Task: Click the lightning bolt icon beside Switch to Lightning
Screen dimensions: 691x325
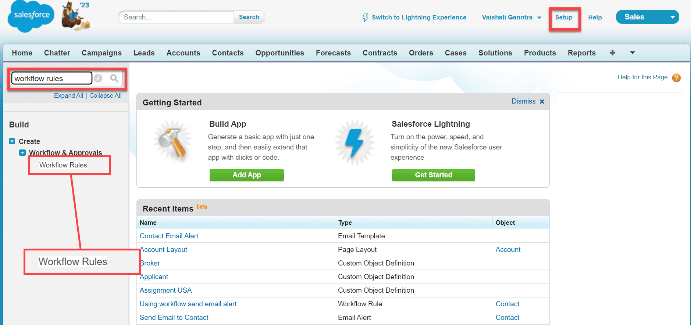Action: [x=365, y=17]
